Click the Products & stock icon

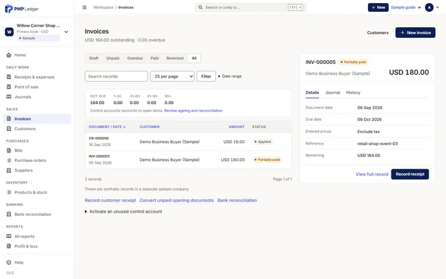(9, 192)
